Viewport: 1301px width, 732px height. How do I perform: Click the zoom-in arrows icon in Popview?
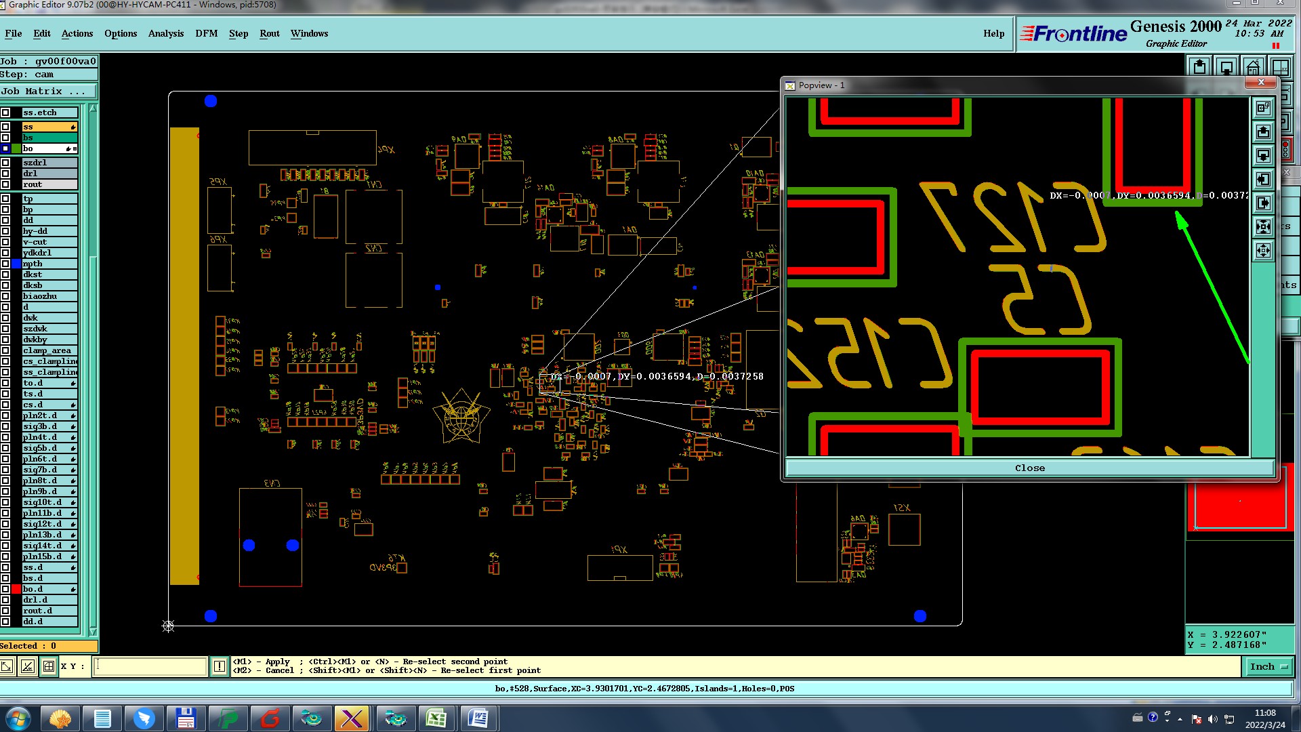1263,226
